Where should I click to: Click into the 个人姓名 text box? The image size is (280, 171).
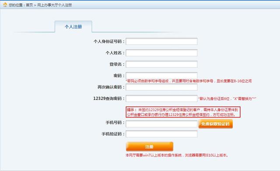[161, 53]
